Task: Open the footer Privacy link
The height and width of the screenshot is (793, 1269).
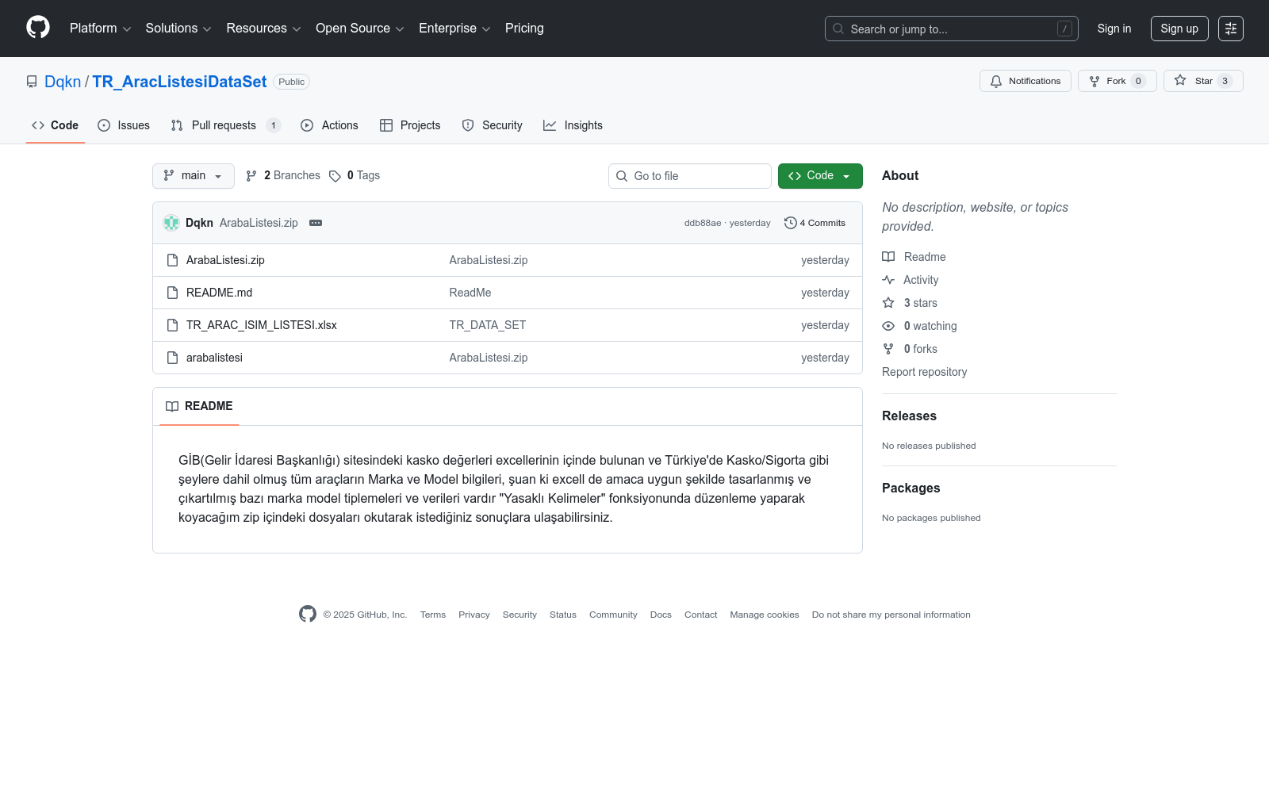Action: tap(474, 615)
